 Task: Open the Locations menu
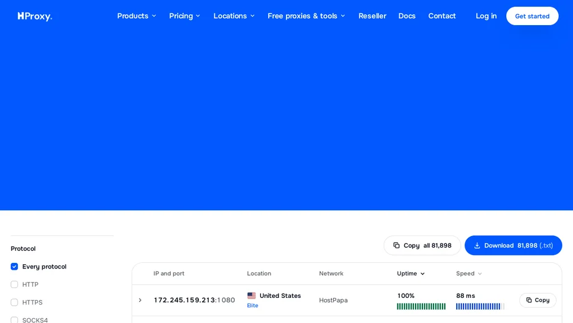pos(234,16)
